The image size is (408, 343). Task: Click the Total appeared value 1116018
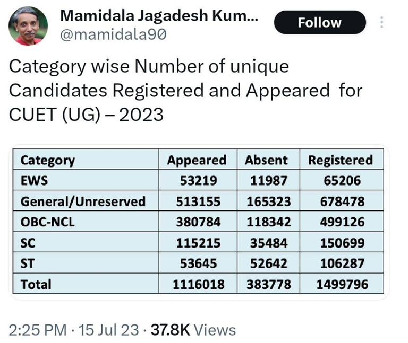(x=199, y=285)
